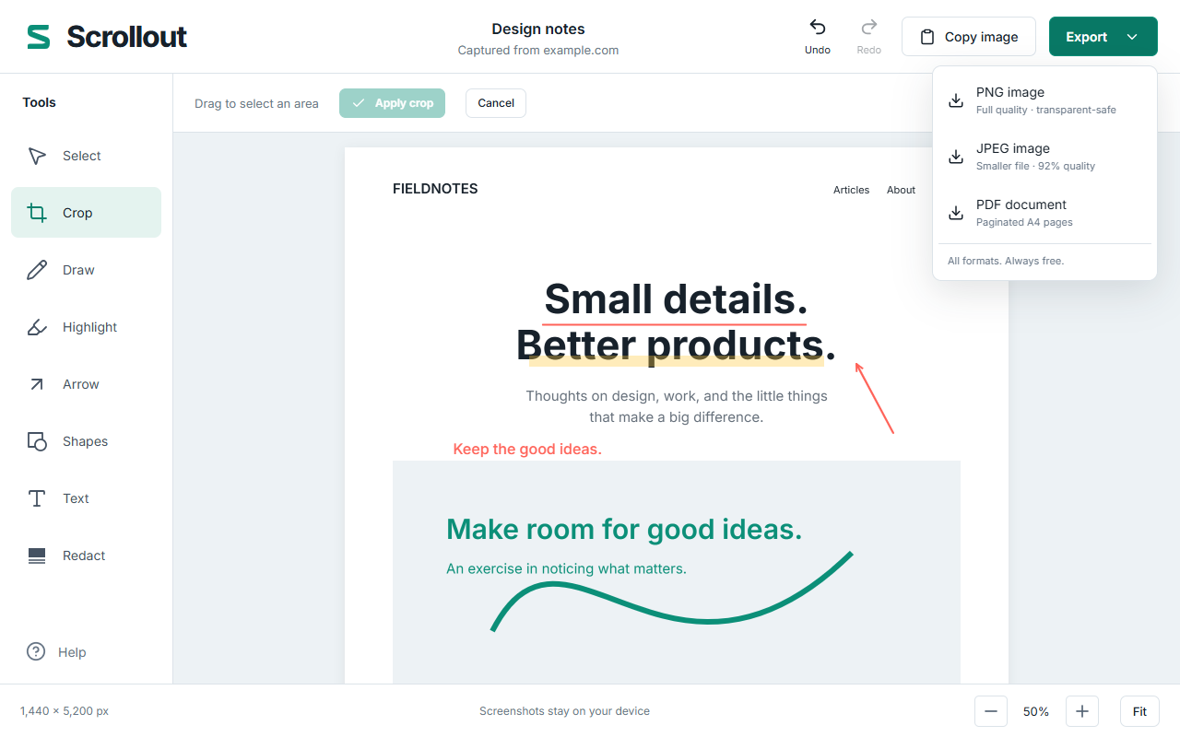
Task: Fit the screenshot to view
Action: click(1139, 711)
